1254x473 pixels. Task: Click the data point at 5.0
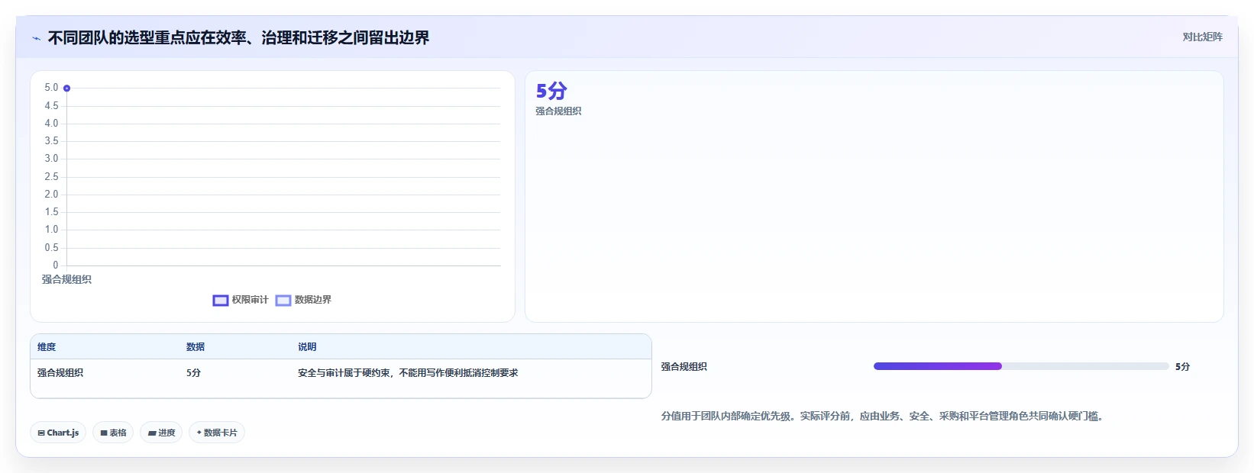[66, 88]
